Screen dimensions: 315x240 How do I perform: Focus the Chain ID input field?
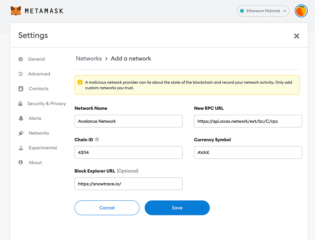(128, 152)
